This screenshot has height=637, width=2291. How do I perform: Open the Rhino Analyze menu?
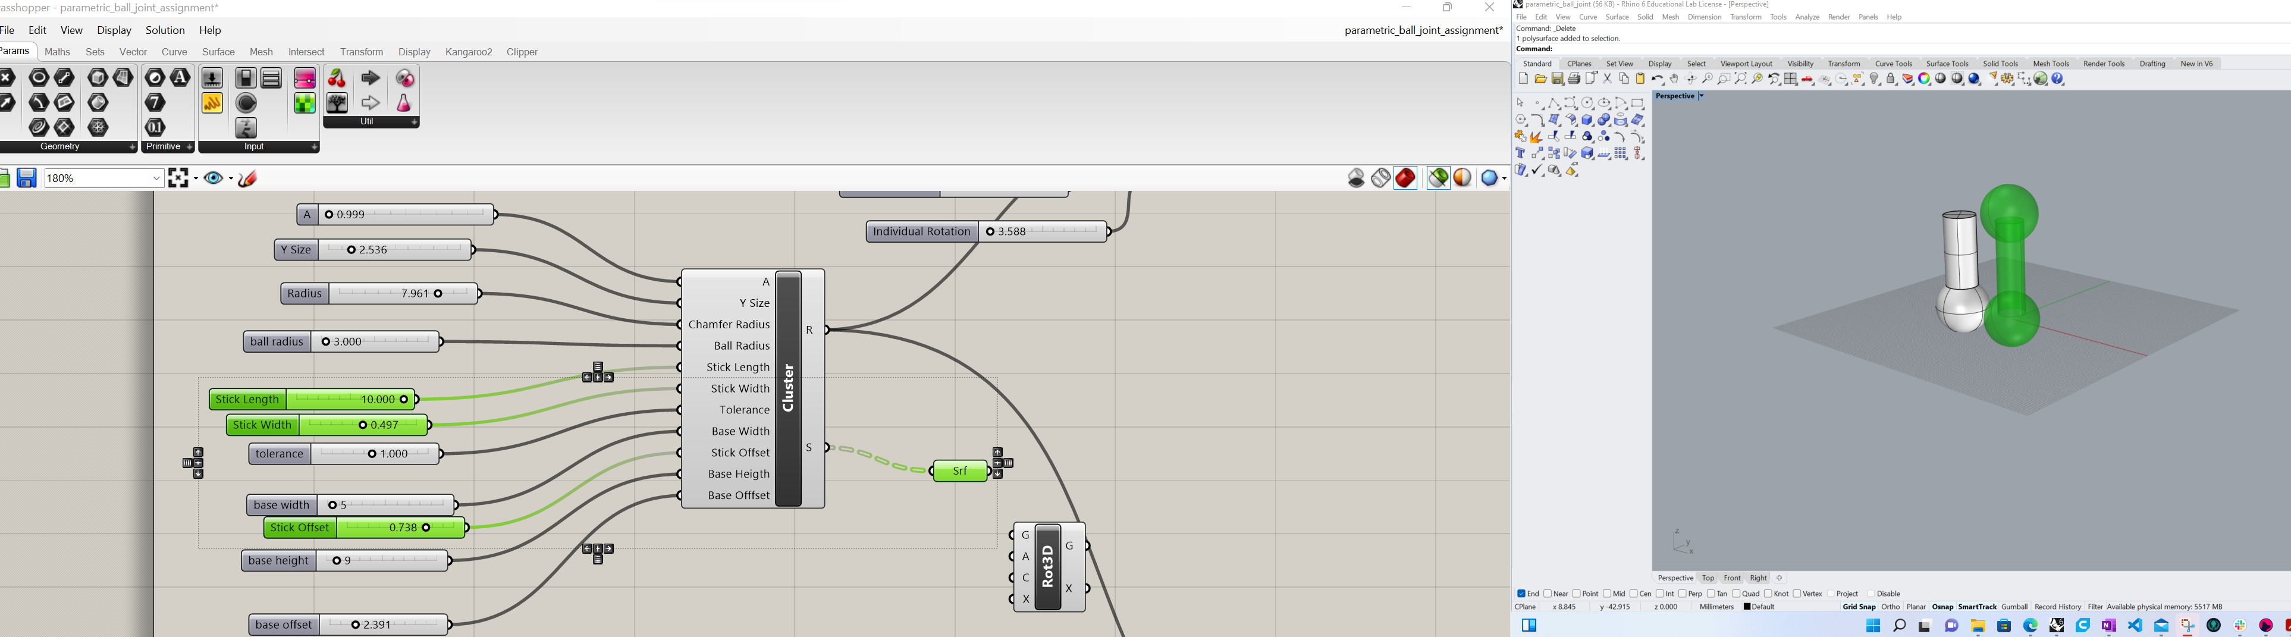(x=1807, y=17)
